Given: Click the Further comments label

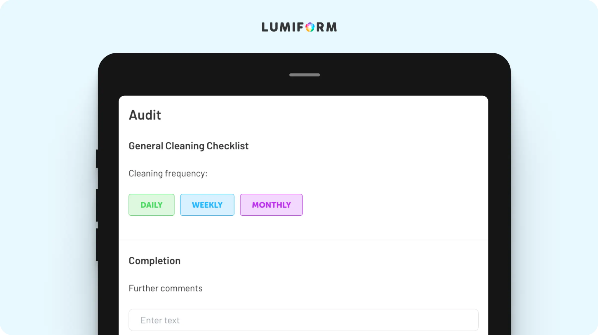Looking at the screenshot, I should pos(166,288).
